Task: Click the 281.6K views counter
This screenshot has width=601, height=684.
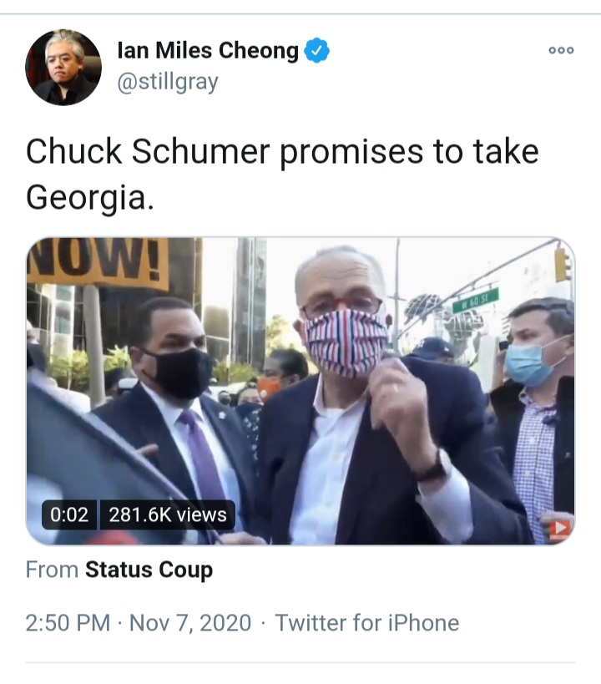Action: tap(168, 514)
